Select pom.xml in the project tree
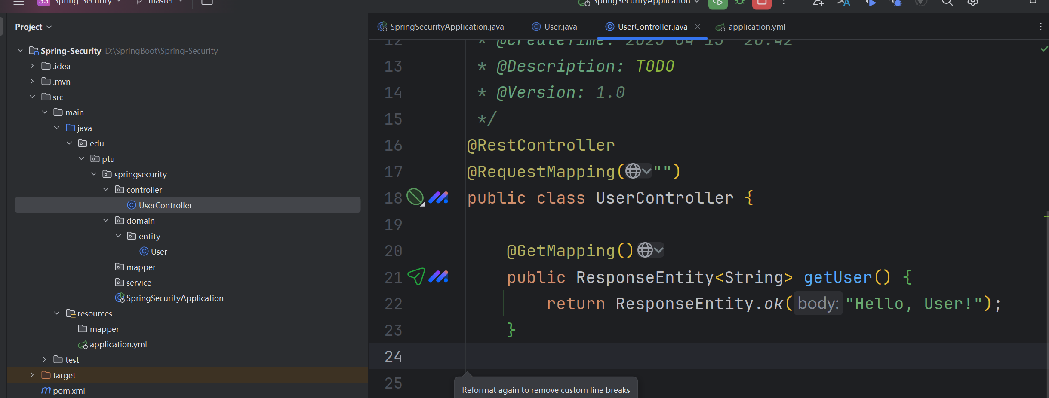 69,391
